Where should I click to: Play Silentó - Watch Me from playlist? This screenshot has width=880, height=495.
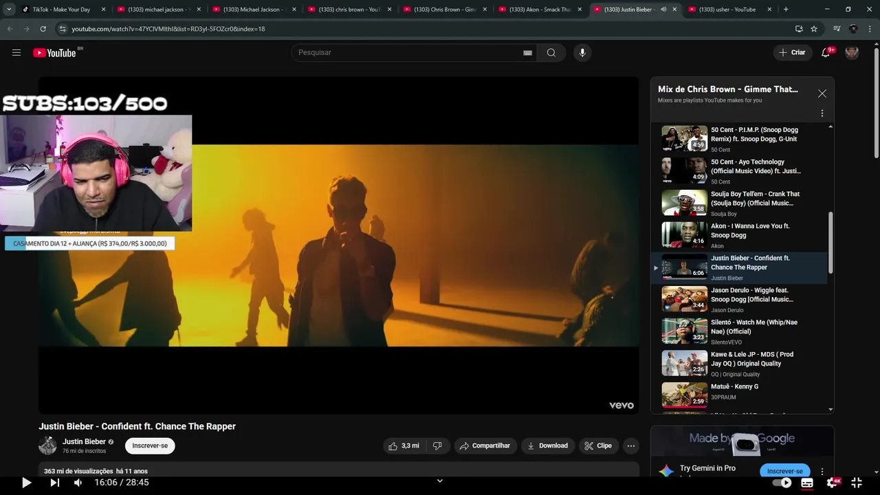(x=740, y=331)
